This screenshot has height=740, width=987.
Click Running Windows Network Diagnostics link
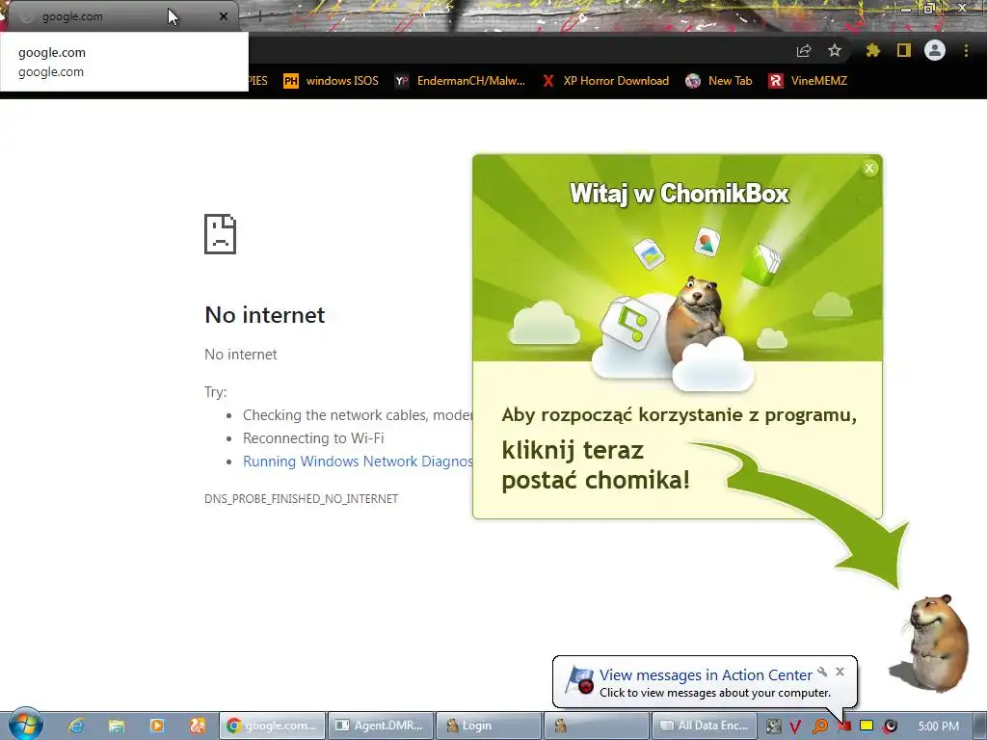pyautogui.click(x=358, y=462)
